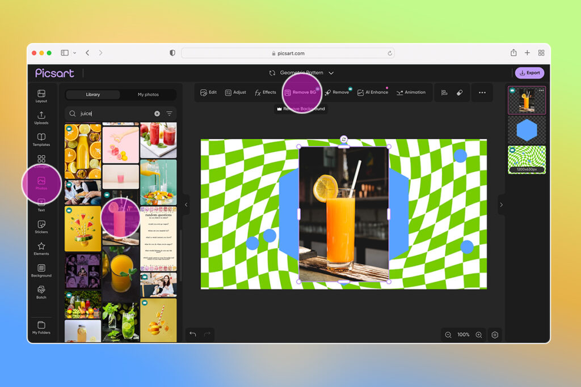Viewport: 581px width, 387px height.
Task: Click the zoom-in control near 100%
Action: 479,335
